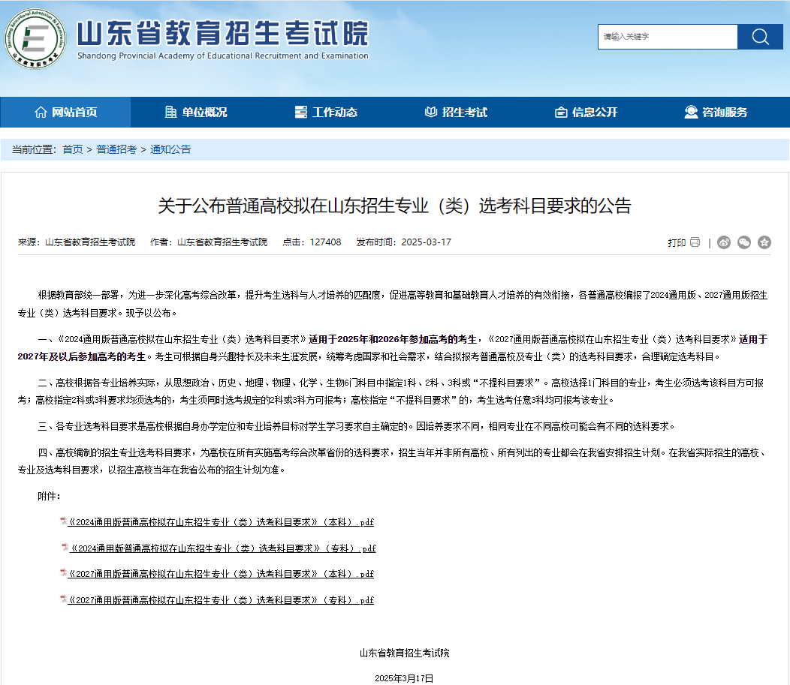790x685 pixels.
Task: Click 首页 in breadcrumb
Action: click(x=73, y=149)
